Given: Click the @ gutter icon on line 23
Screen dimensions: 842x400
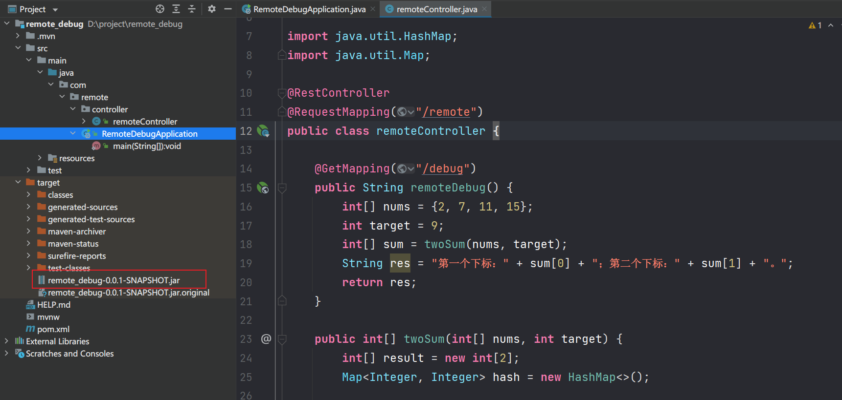Looking at the screenshot, I should (266, 339).
